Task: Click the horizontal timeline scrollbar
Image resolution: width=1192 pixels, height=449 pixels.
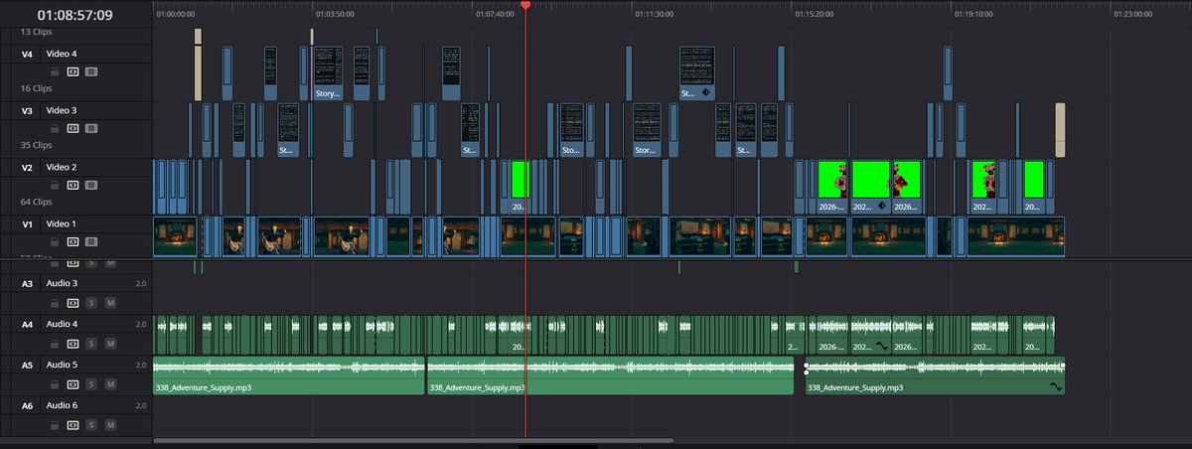Action: (x=413, y=440)
